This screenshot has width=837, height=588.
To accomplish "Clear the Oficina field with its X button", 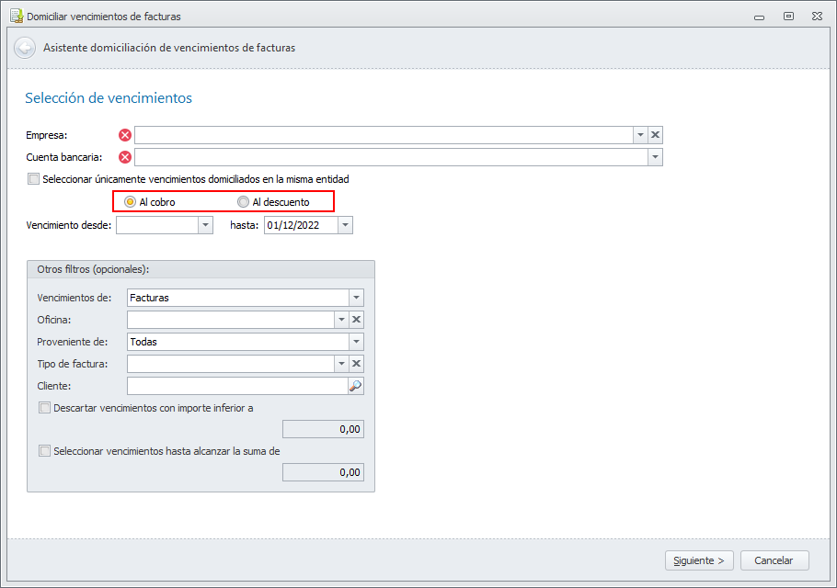I will click(357, 320).
